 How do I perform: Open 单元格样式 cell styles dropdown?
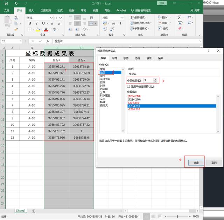(x=139, y=29)
